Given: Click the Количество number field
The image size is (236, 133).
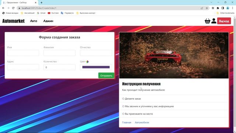Looking at the screenshot, I should point(59,67).
